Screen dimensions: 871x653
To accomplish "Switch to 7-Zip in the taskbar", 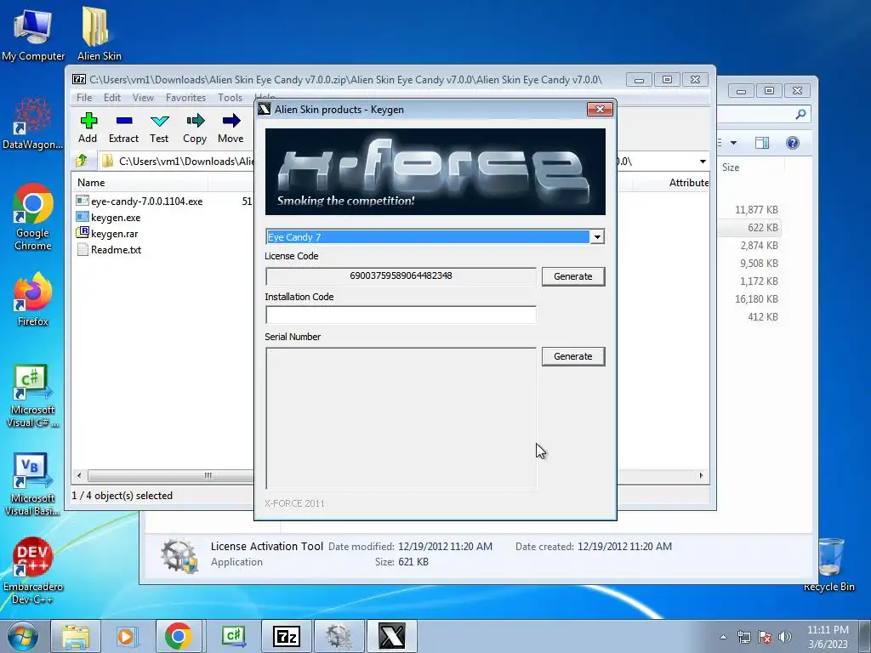I will click(286, 636).
